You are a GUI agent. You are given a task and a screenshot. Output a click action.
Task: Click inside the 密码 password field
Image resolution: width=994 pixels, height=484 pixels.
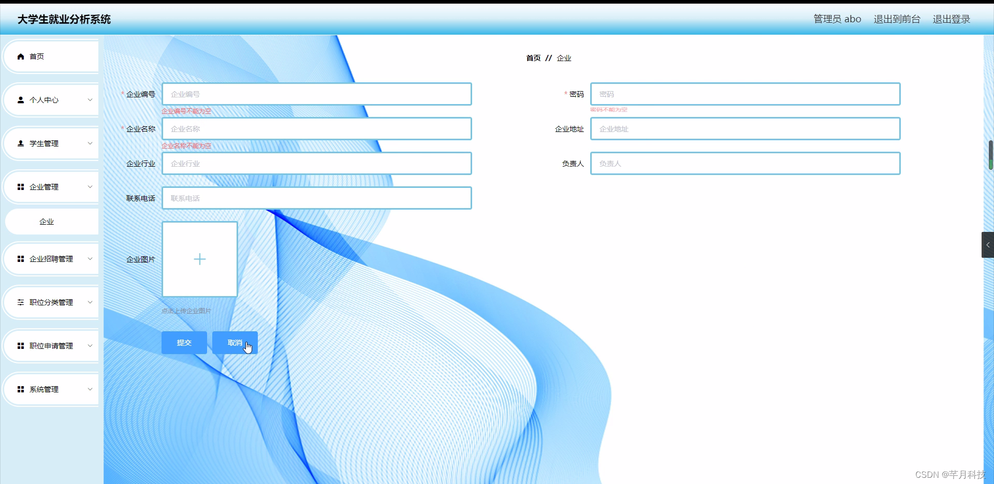tap(744, 94)
